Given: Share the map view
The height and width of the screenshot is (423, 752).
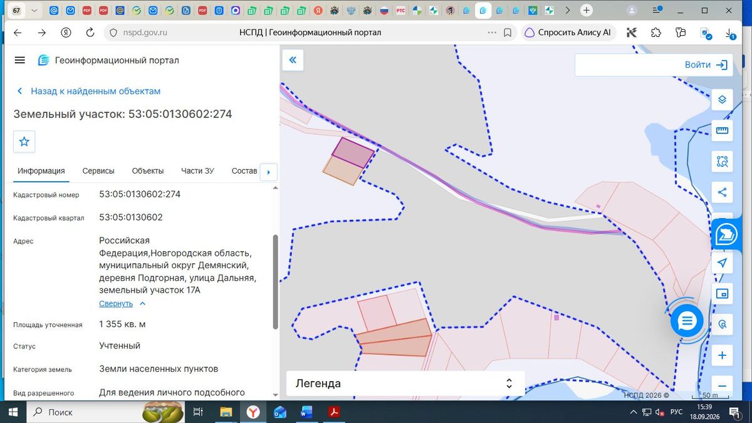Looking at the screenshot, I should click(722, 192).
